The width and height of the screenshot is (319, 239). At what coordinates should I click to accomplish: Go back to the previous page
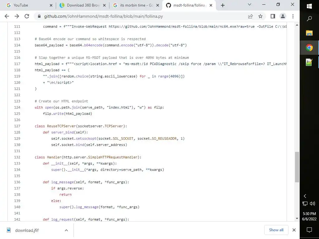click(x=7, y=16)
